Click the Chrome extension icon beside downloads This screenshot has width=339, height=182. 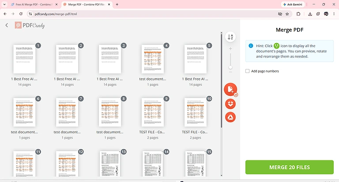318,14
